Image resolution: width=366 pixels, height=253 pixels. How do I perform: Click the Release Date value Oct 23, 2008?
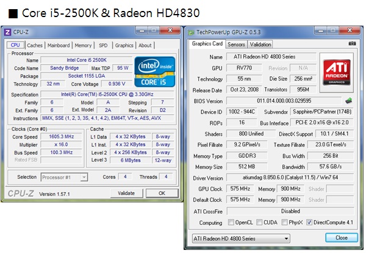click(x=244, y=90)
